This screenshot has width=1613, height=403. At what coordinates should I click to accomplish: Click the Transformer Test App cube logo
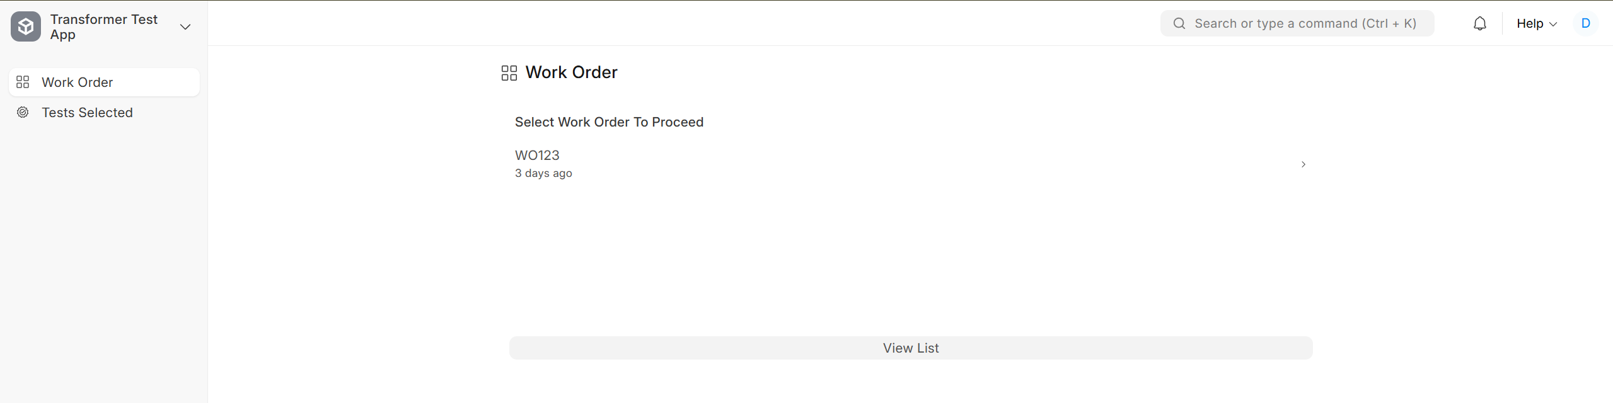[x=26, y=26]
